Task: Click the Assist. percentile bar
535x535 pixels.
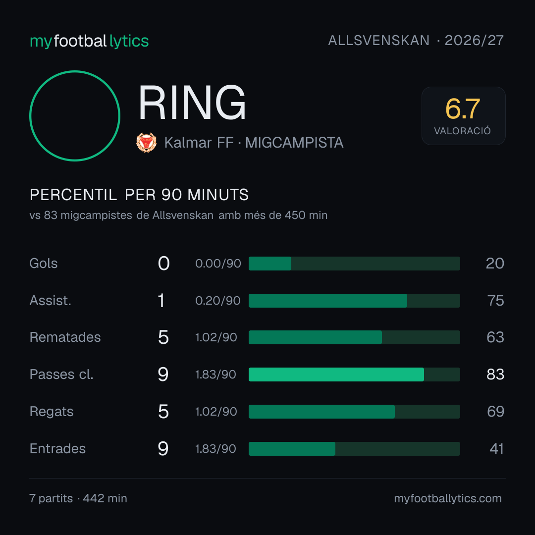Action: pyautogui.click(x=354, y=301)
